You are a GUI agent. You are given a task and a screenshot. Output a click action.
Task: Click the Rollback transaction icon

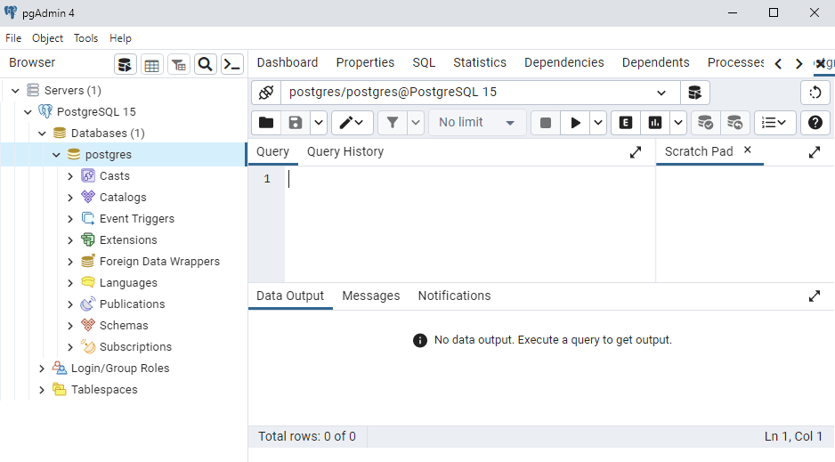click(734, 123)
